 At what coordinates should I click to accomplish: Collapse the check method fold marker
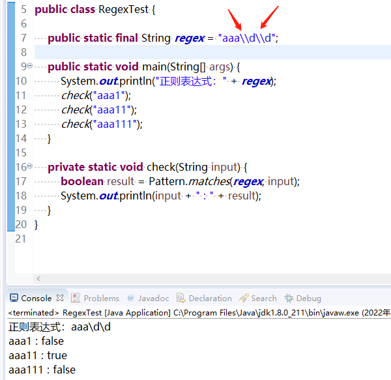pos(30,166)
